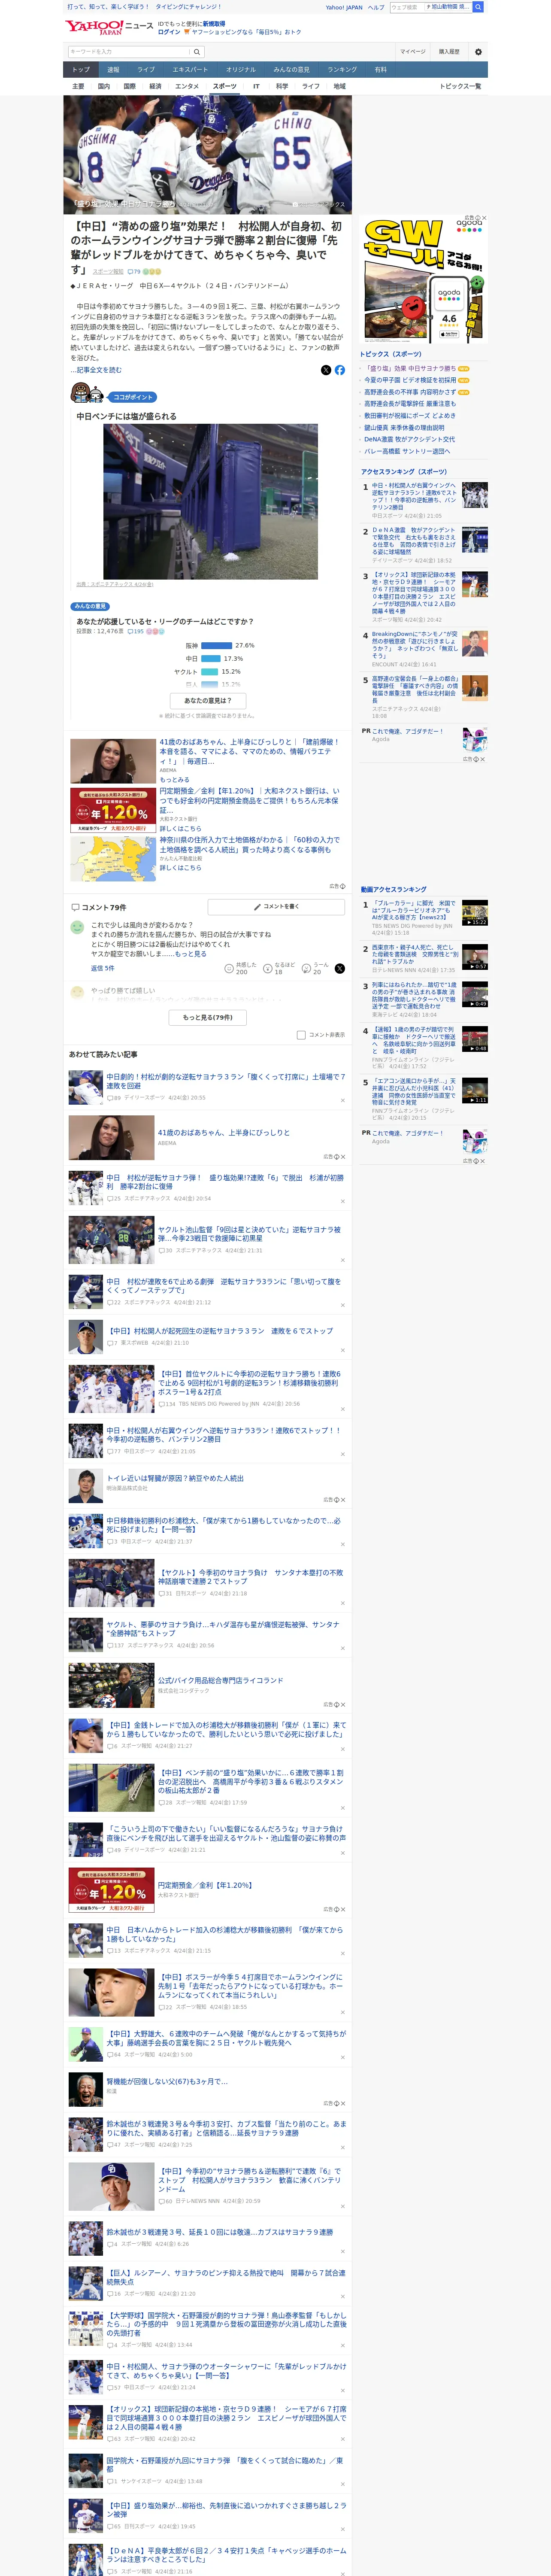Expand full article via 記事全文を読む

point(96,370)
